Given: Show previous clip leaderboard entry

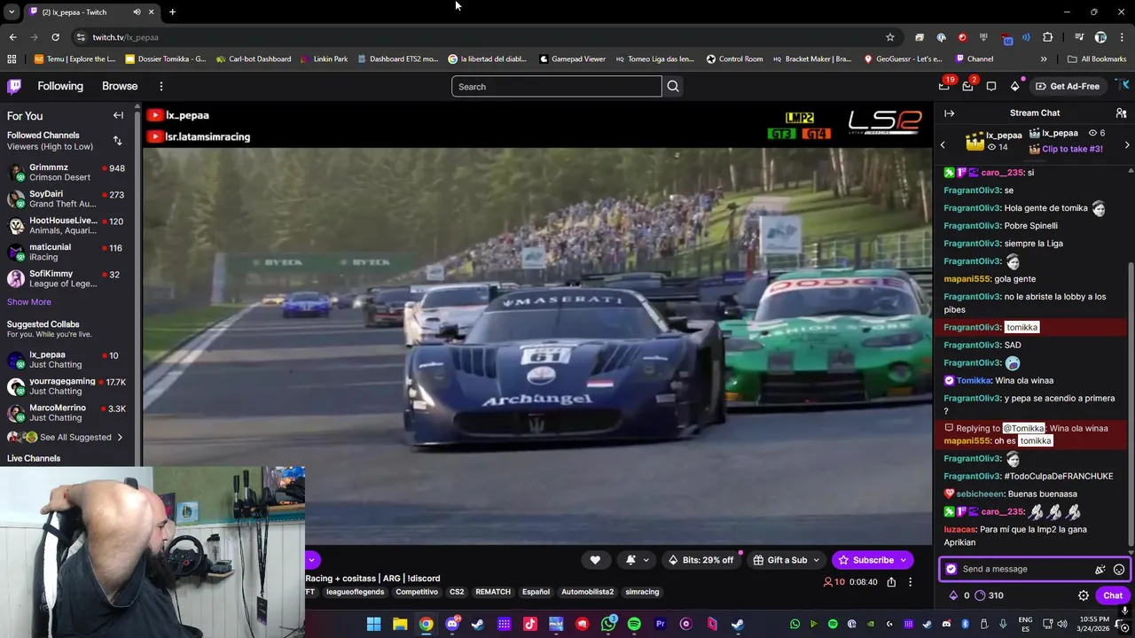Looking at the screenshot, I should (x=943, y=144).
